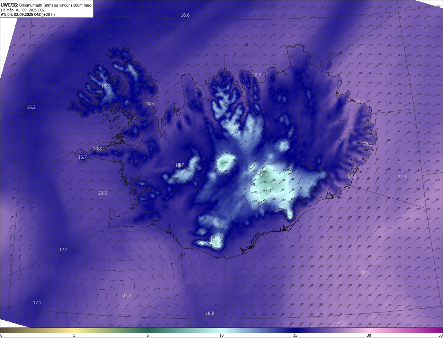Viewport: 443px width, 338px height.
Task: Click the 10.7 value label
Action: 180,165
